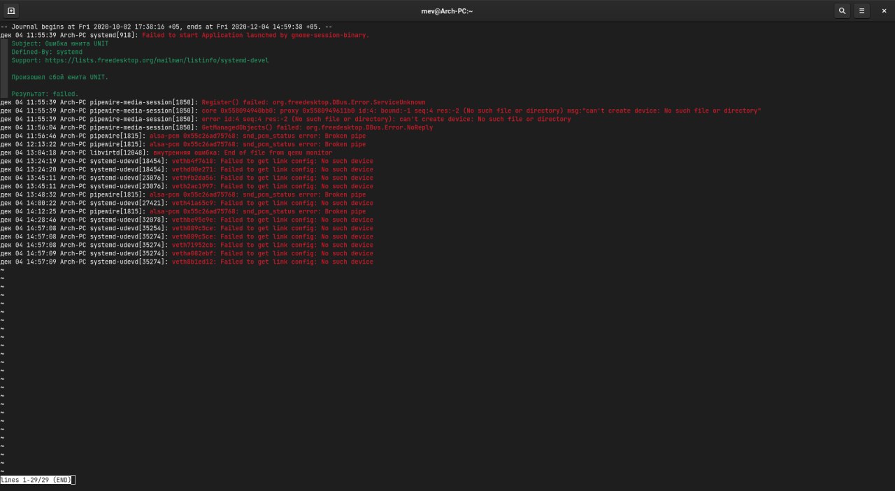
Task: Click the "Произошел сбой юнита UNIT." text
Action: click(60, 77)
